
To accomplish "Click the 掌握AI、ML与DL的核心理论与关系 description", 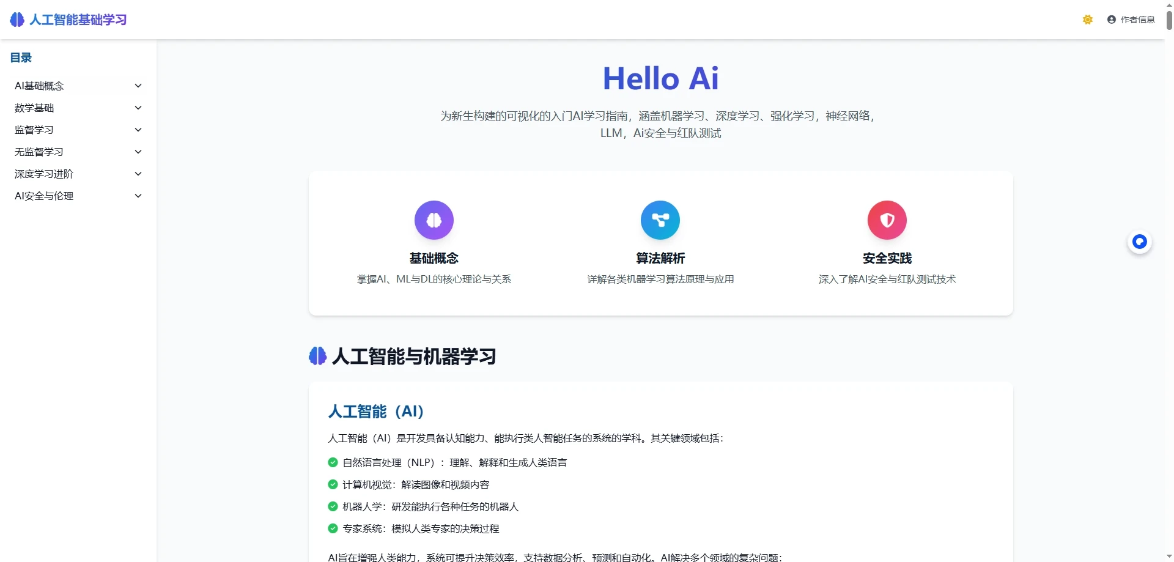I will pyautogui.click(x=434, y=279).
